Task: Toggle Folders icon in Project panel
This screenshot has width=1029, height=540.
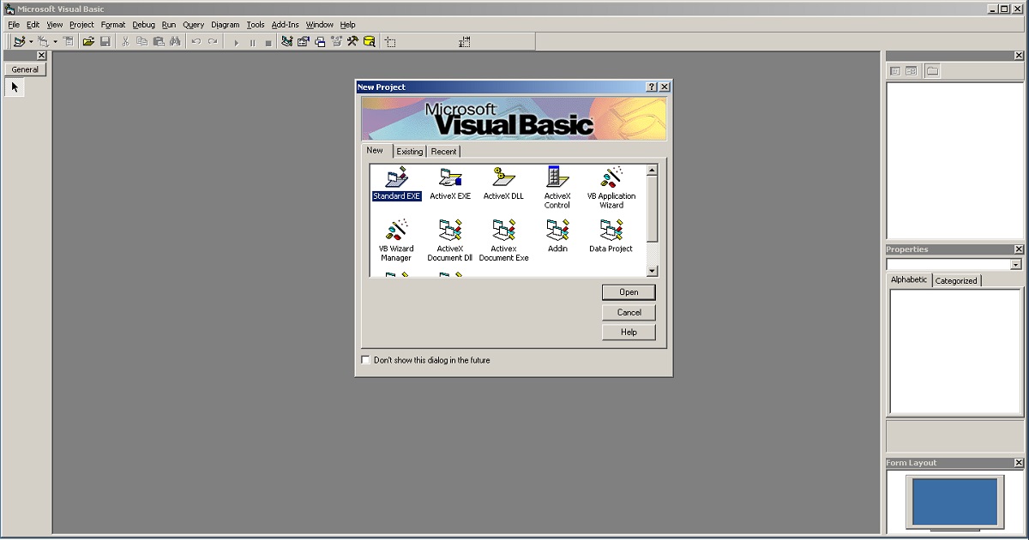Action: [x=932, y=71]
